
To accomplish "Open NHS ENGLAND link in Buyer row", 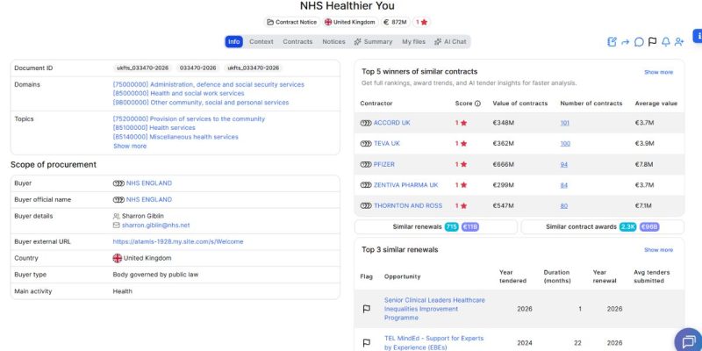I will [148, 183].
